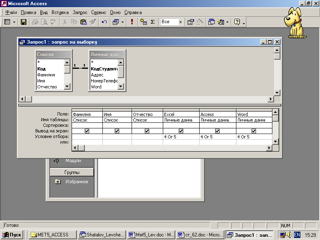Click the Query Type icon

click(116, 22)
